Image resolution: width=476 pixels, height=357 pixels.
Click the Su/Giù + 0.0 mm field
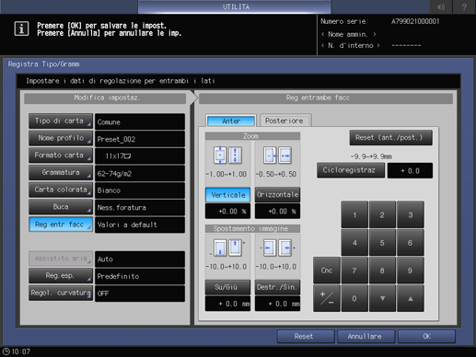[x=227, y=304]
